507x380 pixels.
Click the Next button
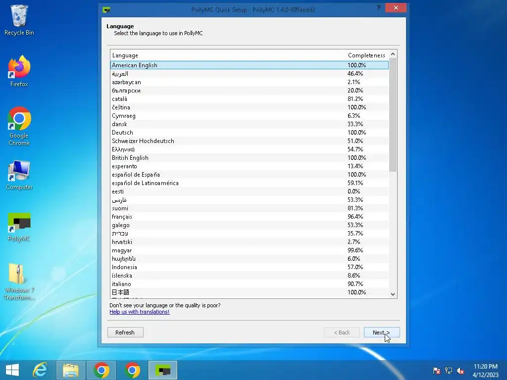click(382, 332)
